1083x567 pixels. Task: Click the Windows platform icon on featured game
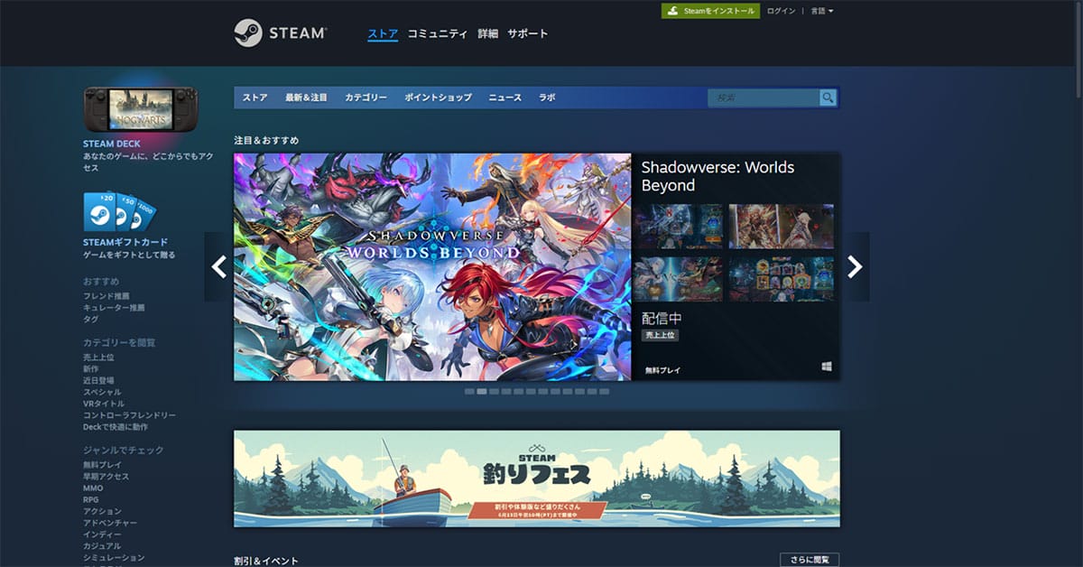pos(827,367)
